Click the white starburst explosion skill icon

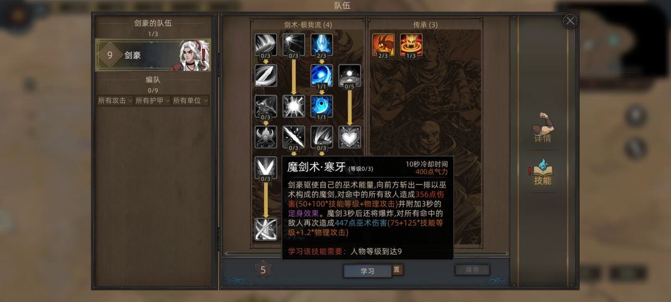click(293, 106)
